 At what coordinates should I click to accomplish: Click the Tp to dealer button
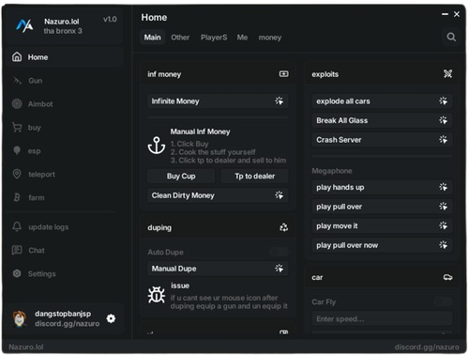[x=255, y=176]
